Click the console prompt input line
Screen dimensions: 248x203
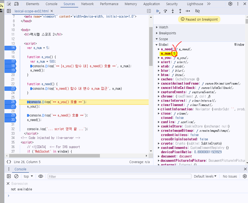tap(126, 196)
